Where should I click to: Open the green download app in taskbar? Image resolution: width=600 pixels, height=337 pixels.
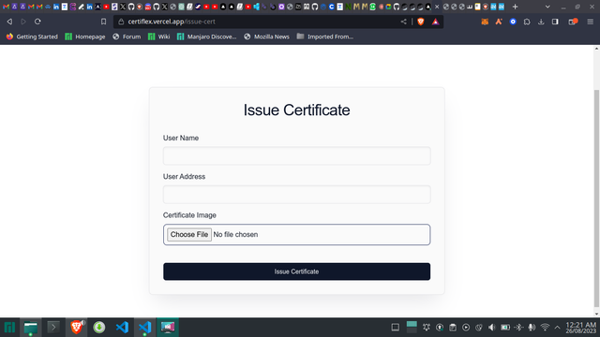tap(99, 328)
